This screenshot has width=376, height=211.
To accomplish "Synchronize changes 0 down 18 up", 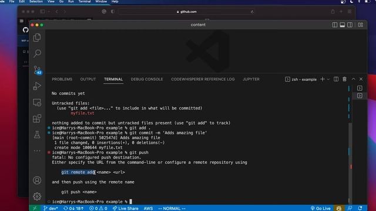I will 73,209.
